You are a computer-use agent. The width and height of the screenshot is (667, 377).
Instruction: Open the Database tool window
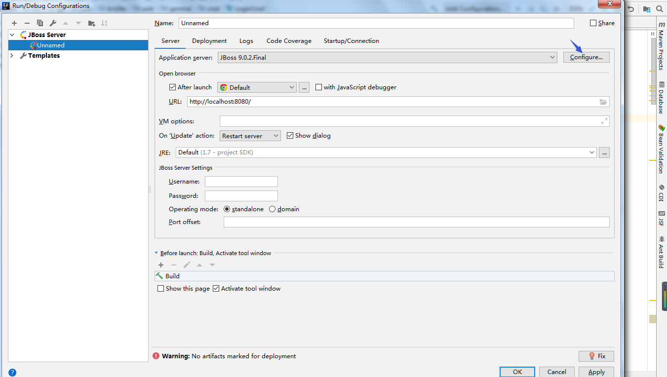coord(661,99)
